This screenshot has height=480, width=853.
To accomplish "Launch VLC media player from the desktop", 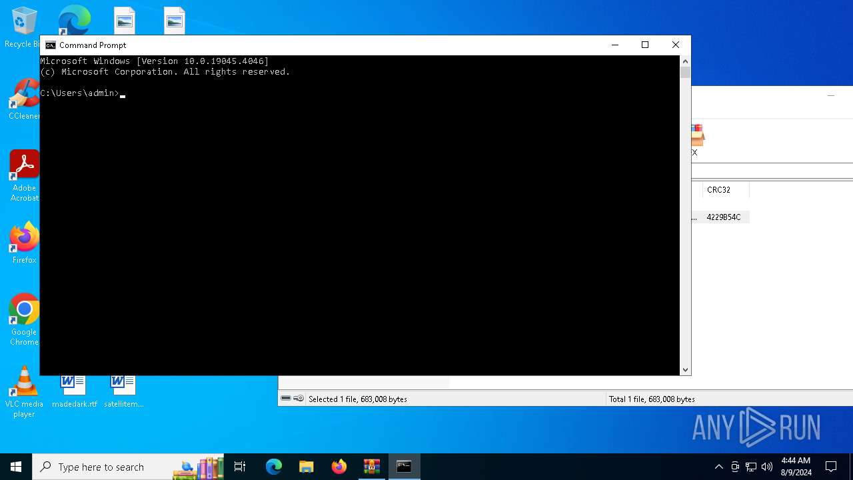I will [24, 392].
